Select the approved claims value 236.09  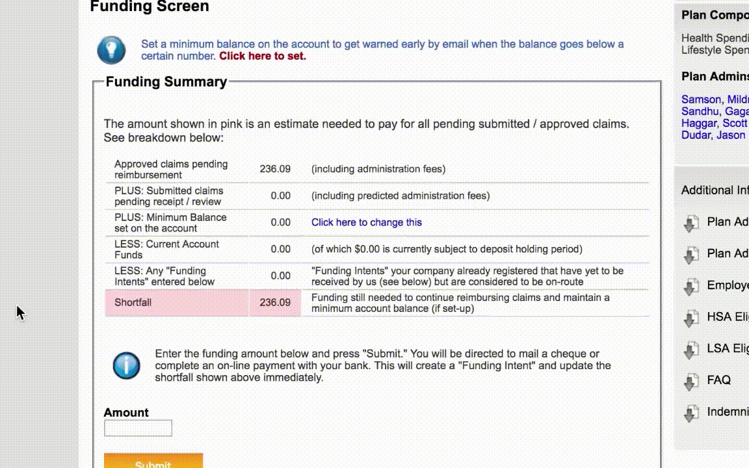275,169
